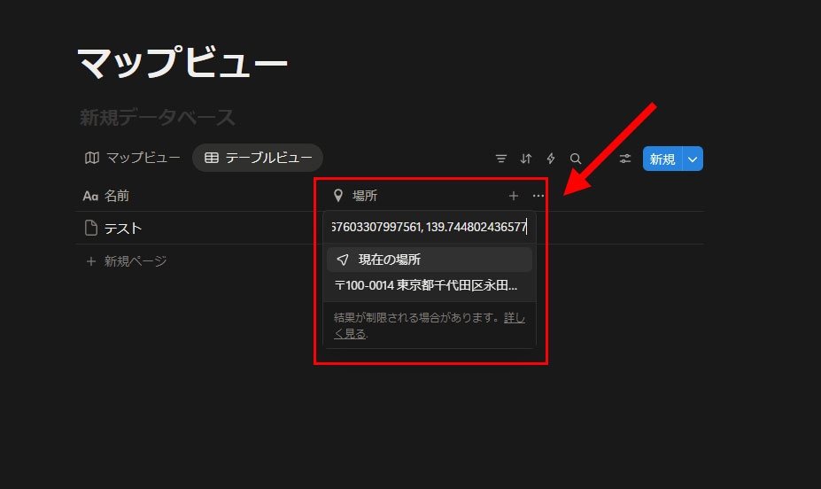Click the 新規データベース database title
The image size is (821, 489).
(158, 117)
